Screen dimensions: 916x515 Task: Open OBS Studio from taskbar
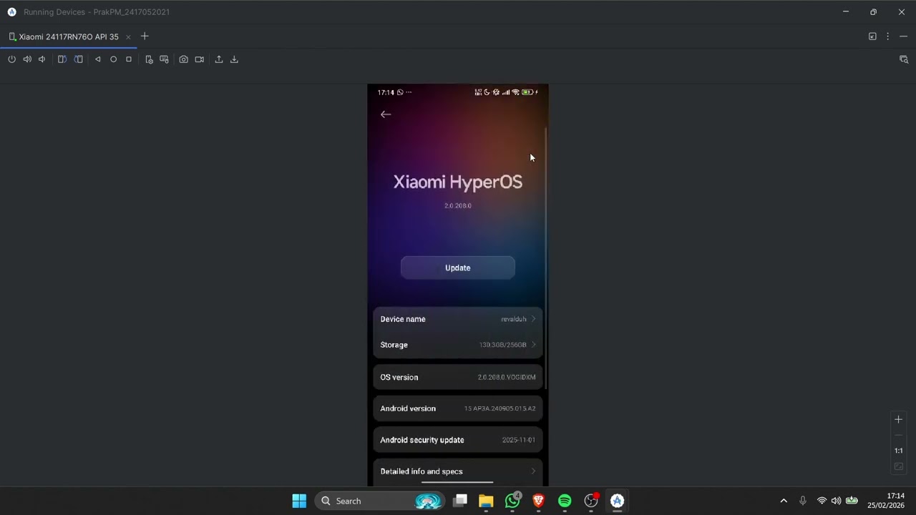point(591,501)
